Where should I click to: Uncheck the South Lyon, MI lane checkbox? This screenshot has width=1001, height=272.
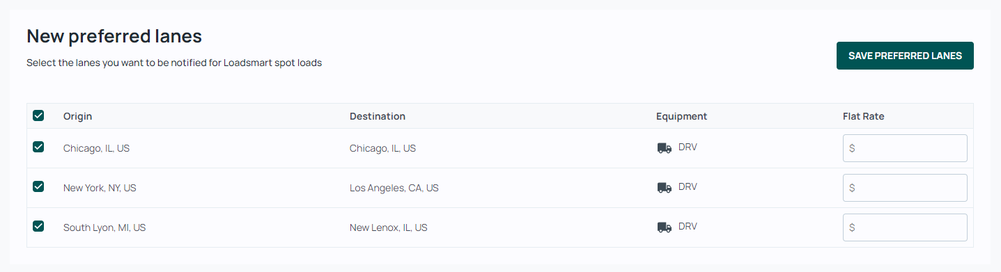pos(38,226)
